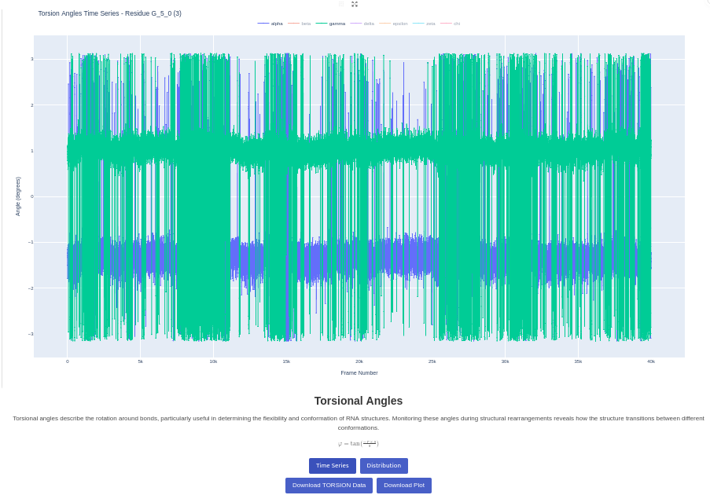Toggle the chi legend entry
Screen dimensions: 710x495
(x=456, y=24)
